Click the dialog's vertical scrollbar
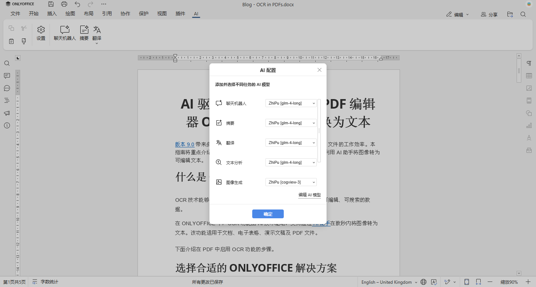536x287 pixels. pos(319,131)
